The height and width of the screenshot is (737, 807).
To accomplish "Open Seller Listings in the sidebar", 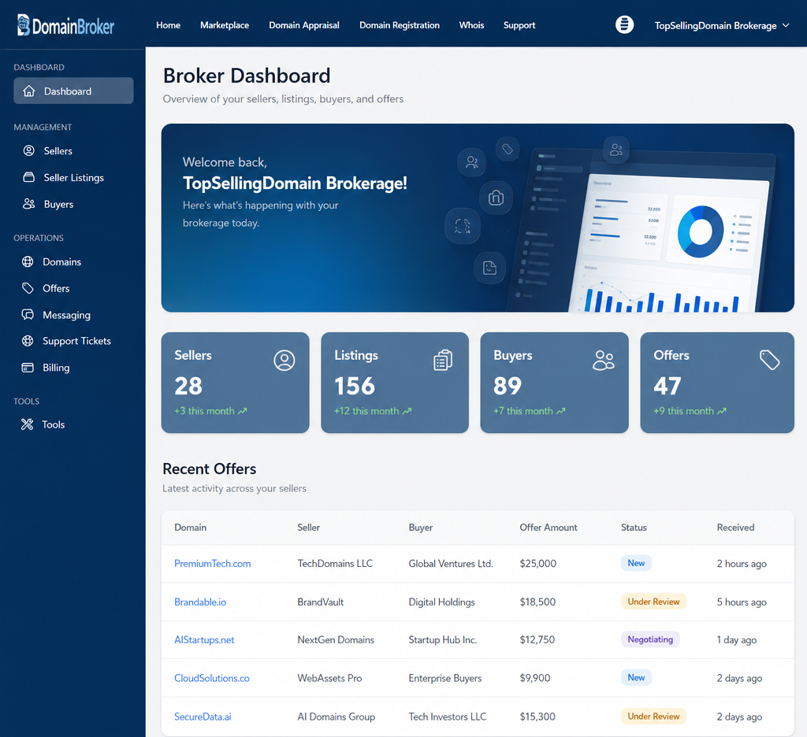I will pos(73,177).
